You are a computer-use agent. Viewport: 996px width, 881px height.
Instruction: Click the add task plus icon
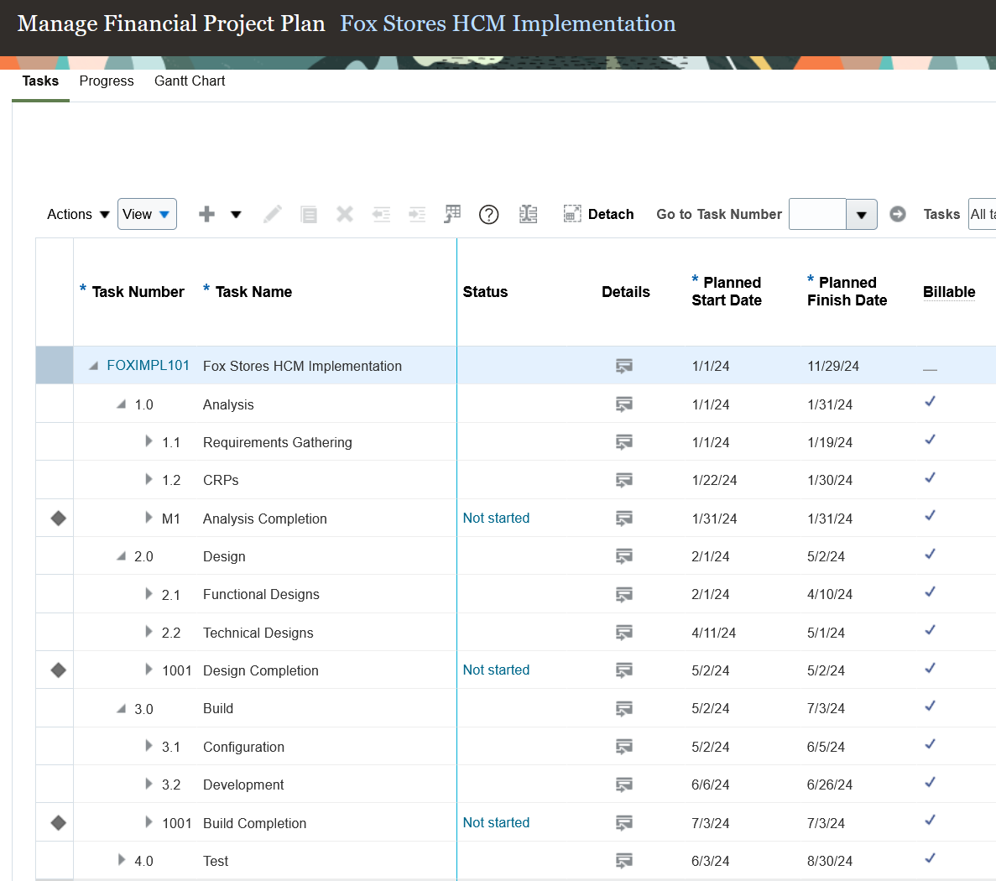[206, 214]
